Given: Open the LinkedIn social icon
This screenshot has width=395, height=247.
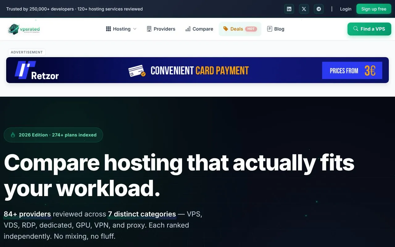Looking at the screenshot, I should point(289,9).
